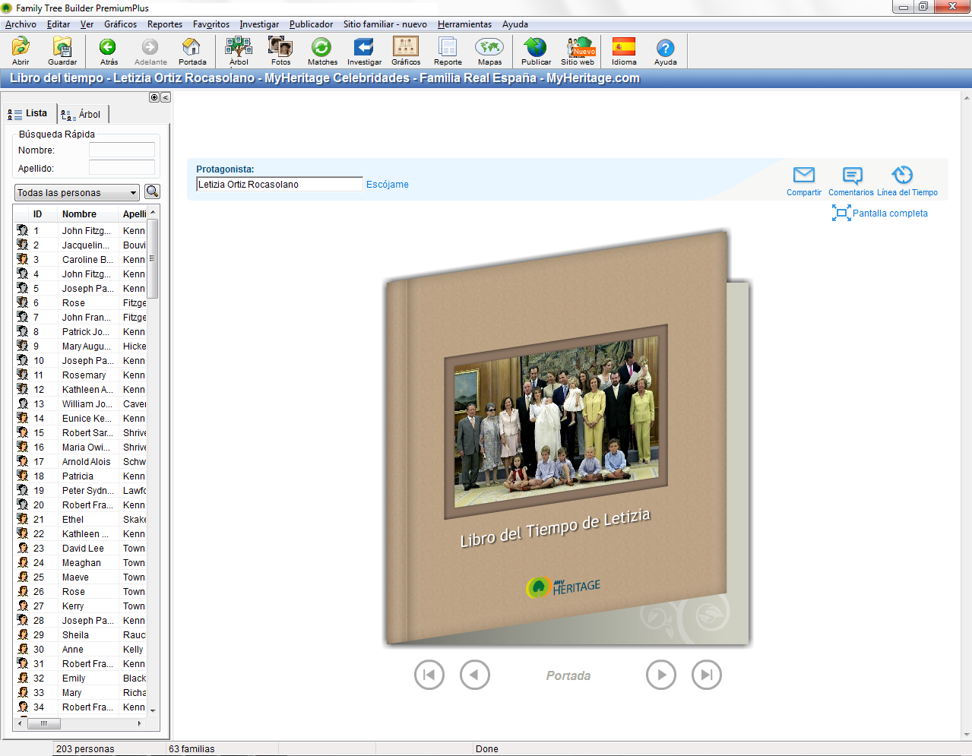
Task: Click the Pantalla completa fullscreen icon
Action: (x=841, y=214)
